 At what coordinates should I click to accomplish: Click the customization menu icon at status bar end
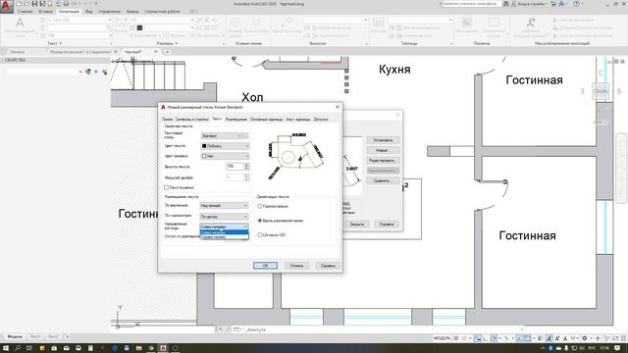click(x=624, y=338)
